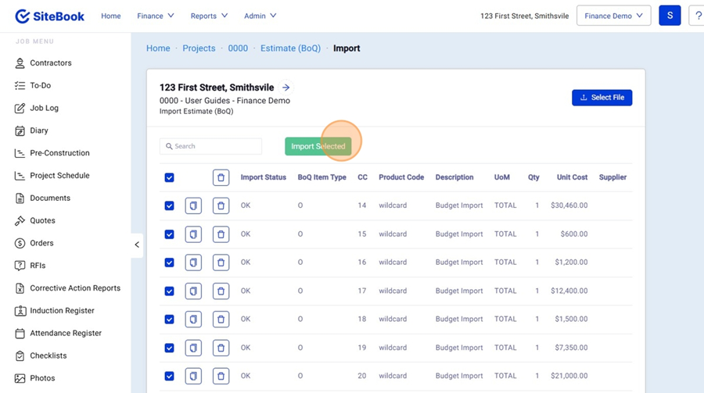
Task: Open the Reports dropdown in navbar
Action: coord(209,16)
